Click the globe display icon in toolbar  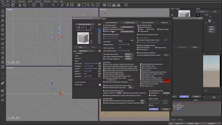click(x=79, y=5)
